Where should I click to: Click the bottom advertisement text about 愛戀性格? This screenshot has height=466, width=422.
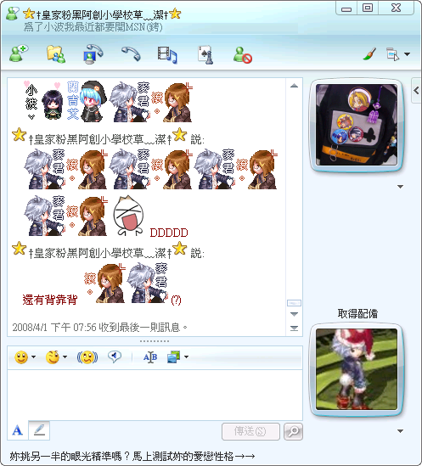click(x=132, y=456)
